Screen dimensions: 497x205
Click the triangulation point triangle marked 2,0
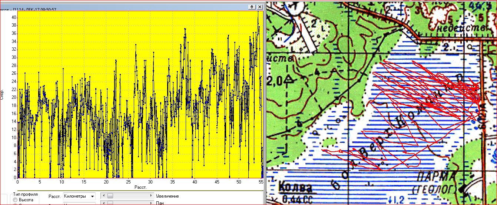pyautogui.click(x=289, y=79)
